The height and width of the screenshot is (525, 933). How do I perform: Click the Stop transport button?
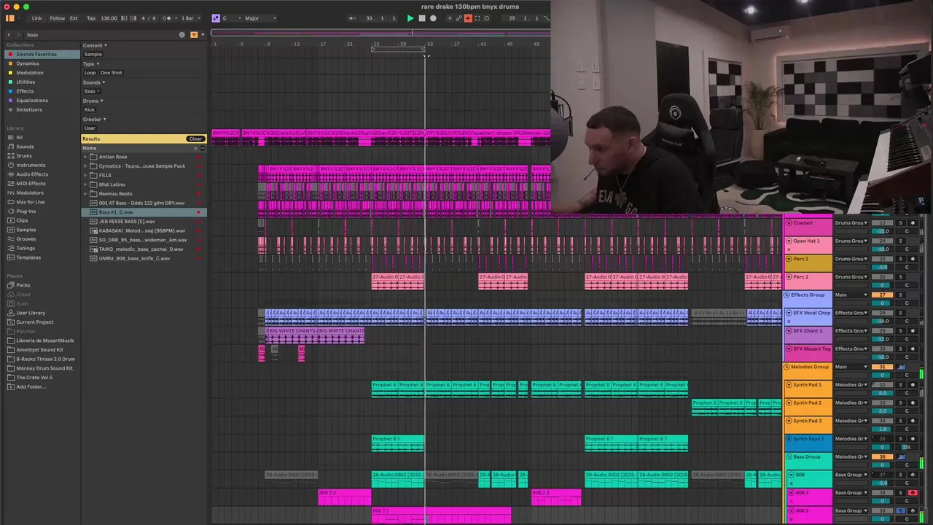421,18
